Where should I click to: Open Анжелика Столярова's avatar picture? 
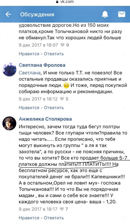pos(9,123)
